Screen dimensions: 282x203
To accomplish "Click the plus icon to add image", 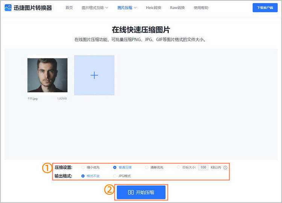I will pos(94,75).
